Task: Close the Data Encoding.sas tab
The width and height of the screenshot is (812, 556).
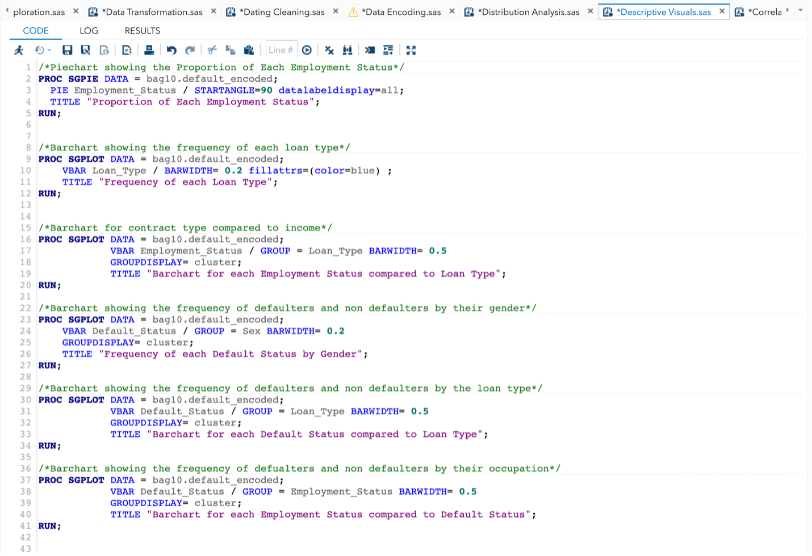Action: [452, 11]
